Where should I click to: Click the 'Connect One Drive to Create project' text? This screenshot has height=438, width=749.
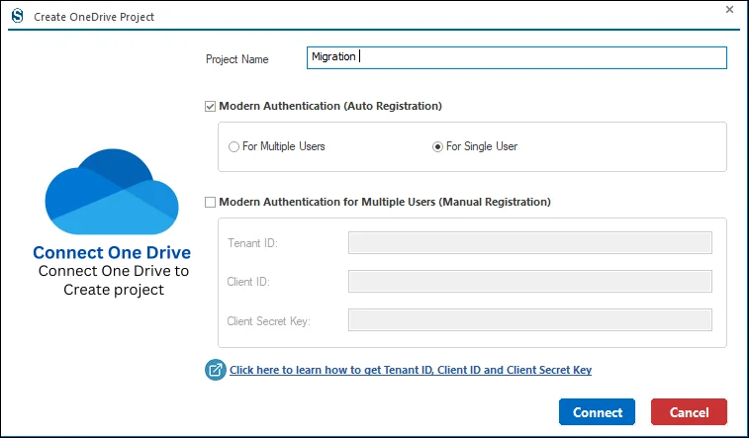(114, 280)
